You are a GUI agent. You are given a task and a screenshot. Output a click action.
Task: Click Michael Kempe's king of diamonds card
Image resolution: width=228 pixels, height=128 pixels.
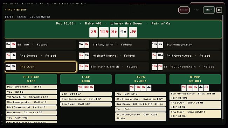tap(81, 56)
